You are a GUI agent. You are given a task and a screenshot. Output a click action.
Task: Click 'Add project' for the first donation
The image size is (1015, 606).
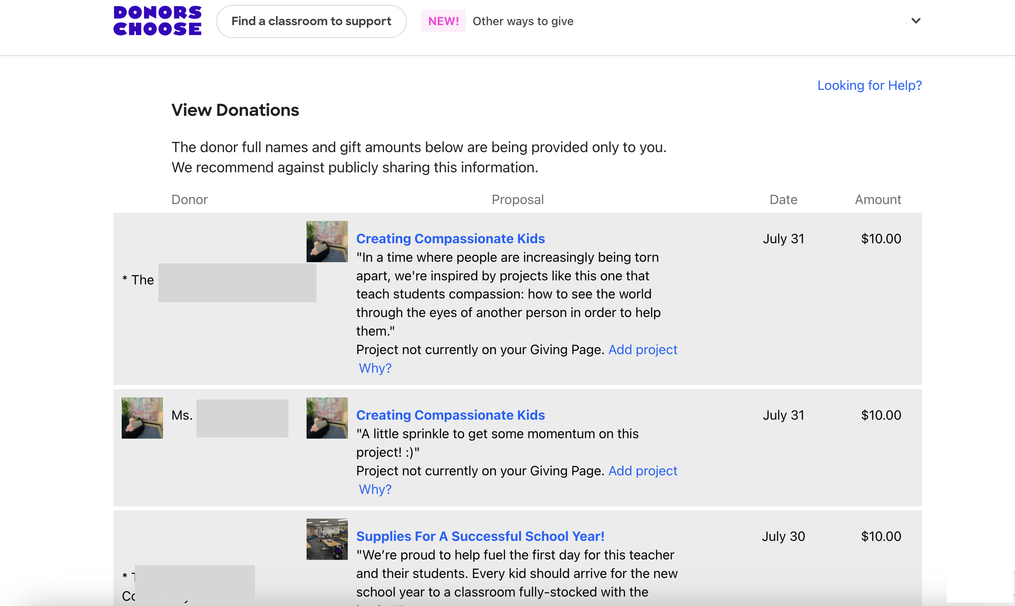[x=643, y=349]
